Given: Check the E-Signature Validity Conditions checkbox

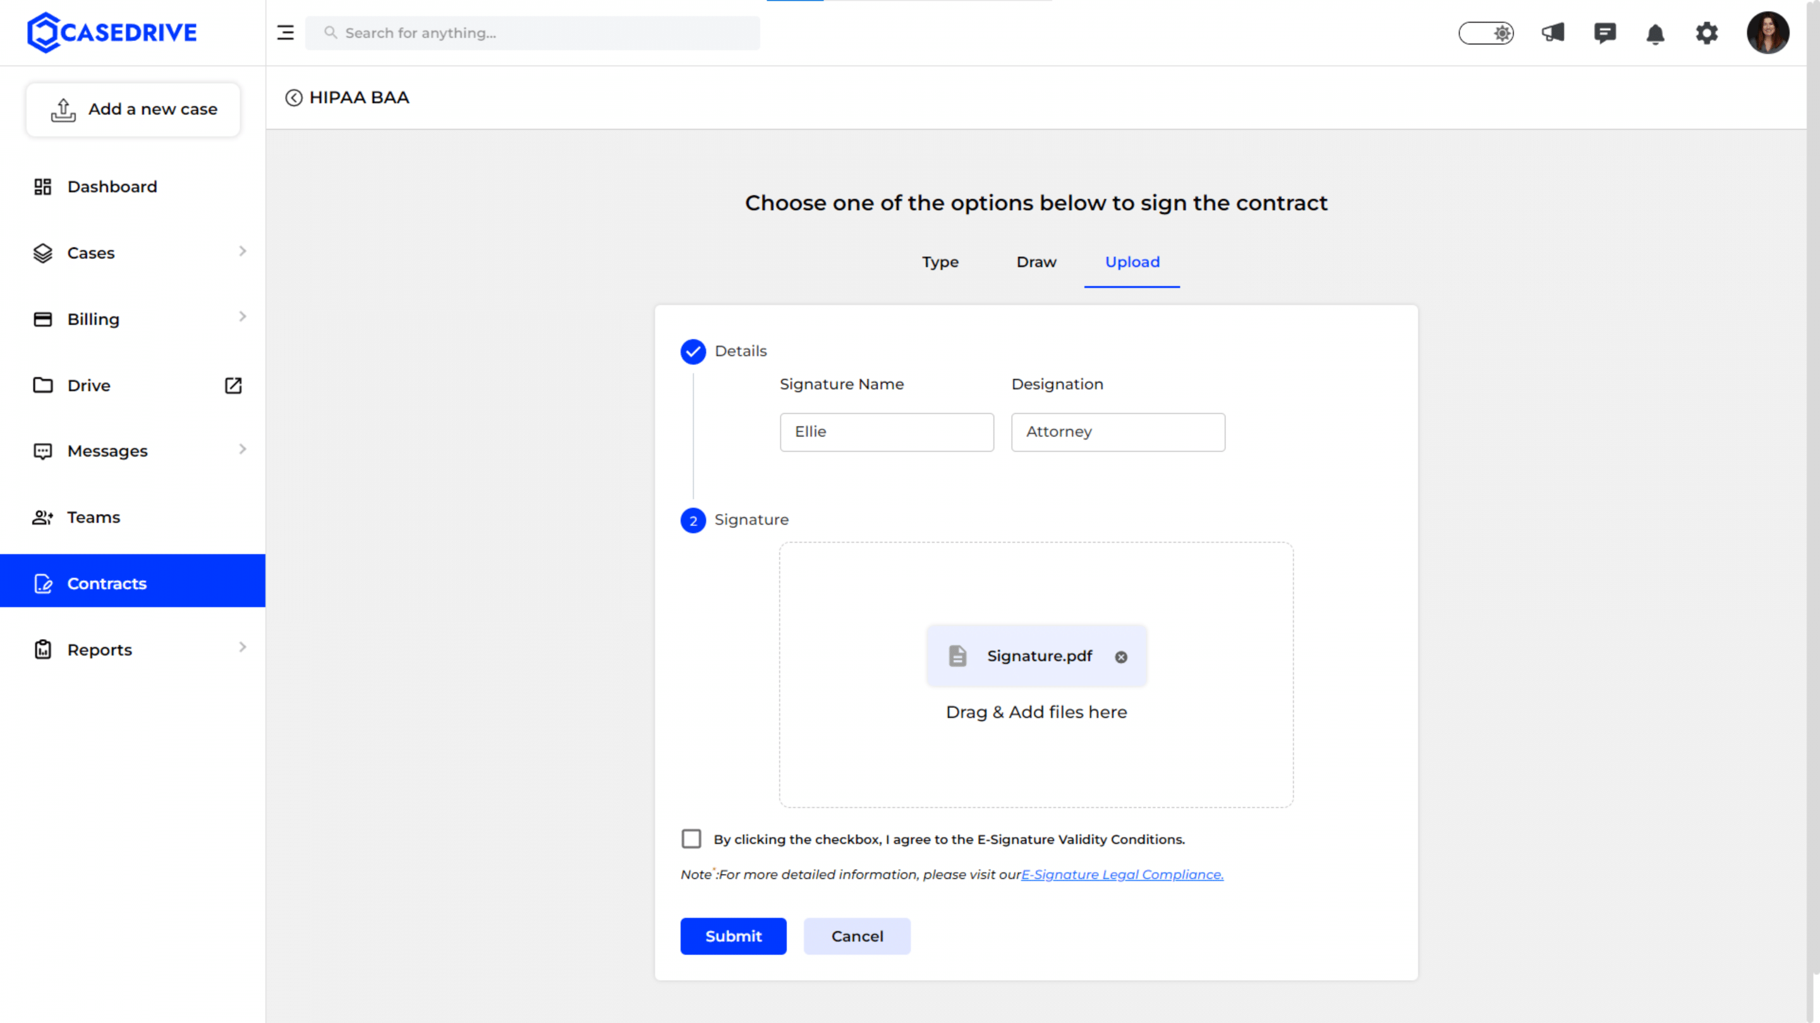Looking at the screenshot, I should point(692,839).
